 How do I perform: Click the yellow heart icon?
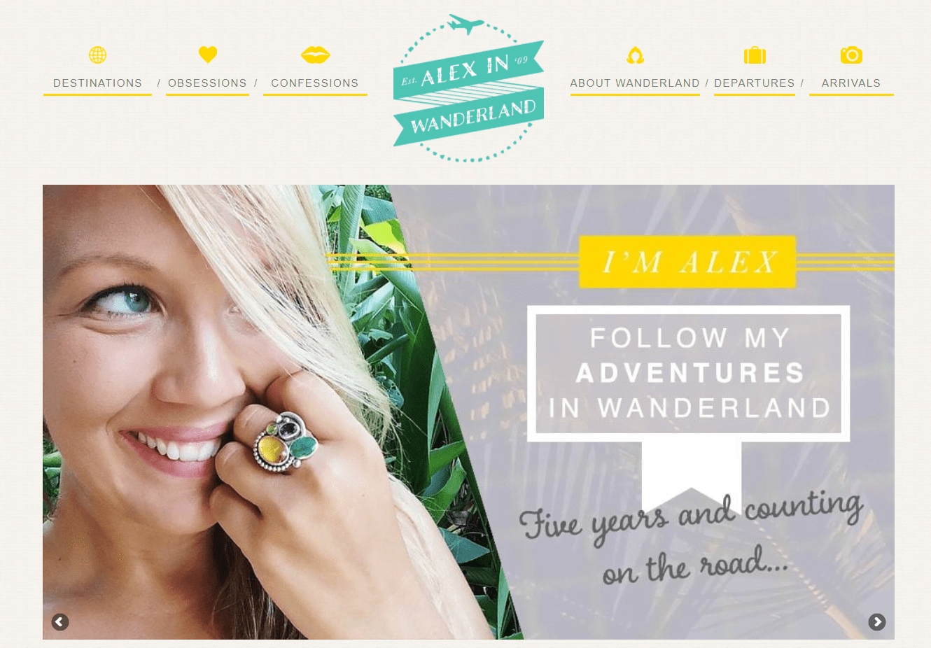(208, 54)
